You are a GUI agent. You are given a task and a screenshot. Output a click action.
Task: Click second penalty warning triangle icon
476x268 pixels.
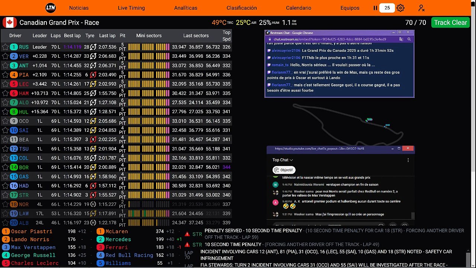[x=187, y=245]
